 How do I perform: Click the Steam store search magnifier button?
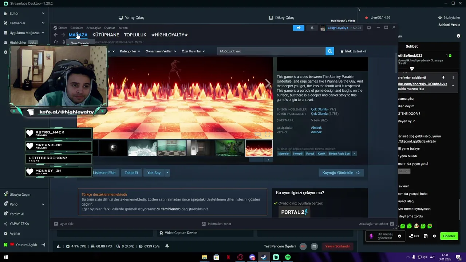pyautogui.click(x=330, y=51)
